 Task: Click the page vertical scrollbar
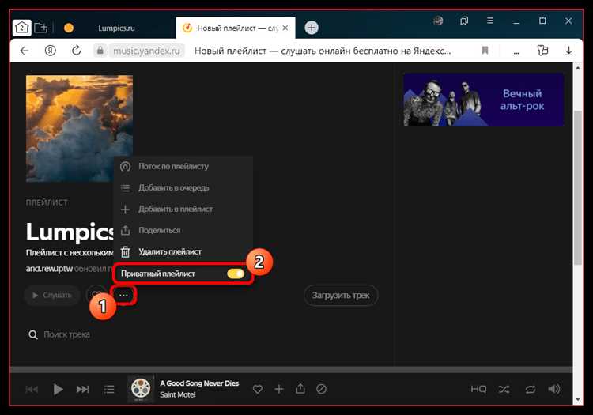(577, 187)
